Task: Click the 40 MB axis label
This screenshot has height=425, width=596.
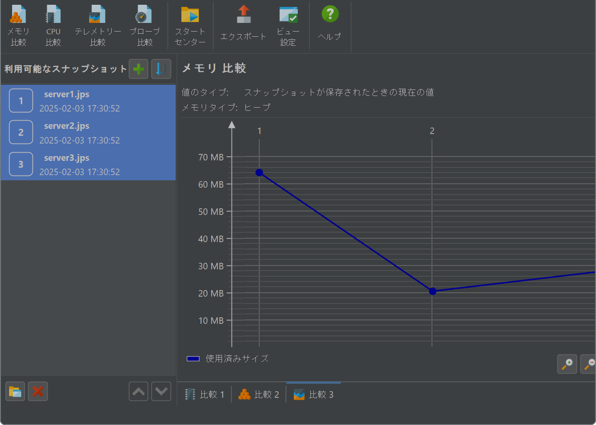Action: 211,239
